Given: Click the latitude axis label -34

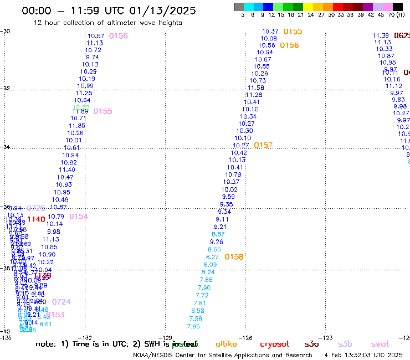Looking at the screenshot, I should 5,147.
